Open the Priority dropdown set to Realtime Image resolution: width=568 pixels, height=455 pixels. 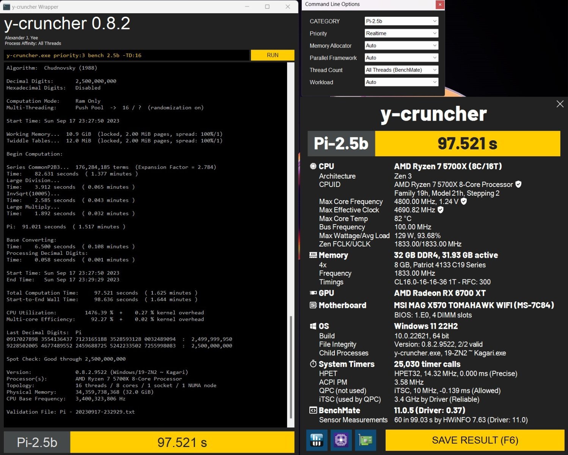click(x=401, y=33)
